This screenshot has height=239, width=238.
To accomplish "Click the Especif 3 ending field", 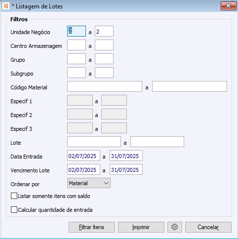I will pyautogui.click(x=114, y=128).
